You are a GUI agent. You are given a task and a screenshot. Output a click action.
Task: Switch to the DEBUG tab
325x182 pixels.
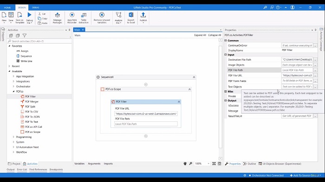click(35, 8)
